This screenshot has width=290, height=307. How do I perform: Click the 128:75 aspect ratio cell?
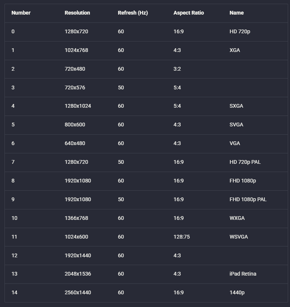182,237
